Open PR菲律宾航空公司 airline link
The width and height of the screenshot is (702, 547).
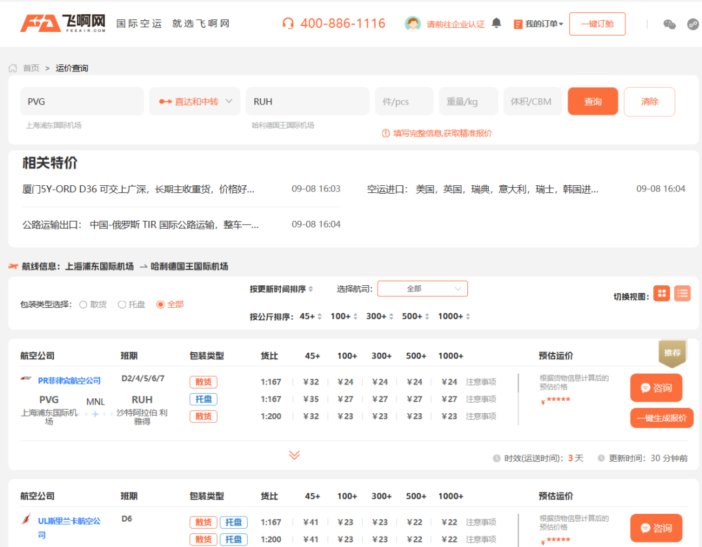(69, 381)
